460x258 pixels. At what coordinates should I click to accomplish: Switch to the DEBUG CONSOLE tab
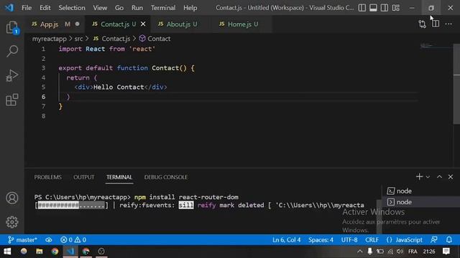pyautogui.click(x=166, y=177)
